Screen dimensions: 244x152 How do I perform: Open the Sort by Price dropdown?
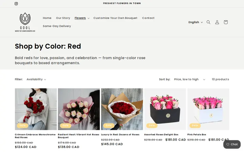[189, 79]
